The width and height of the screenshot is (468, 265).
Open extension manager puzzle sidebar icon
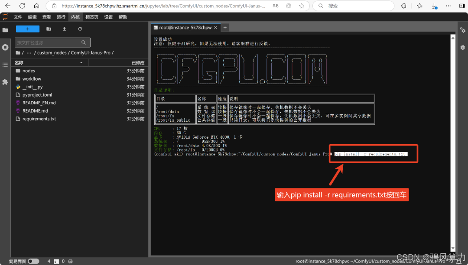tap(5, 82)
